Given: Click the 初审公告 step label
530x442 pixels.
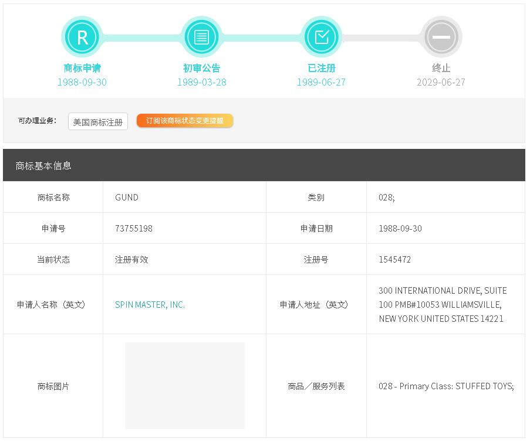Looking at the screenshot, I should 201,68.
